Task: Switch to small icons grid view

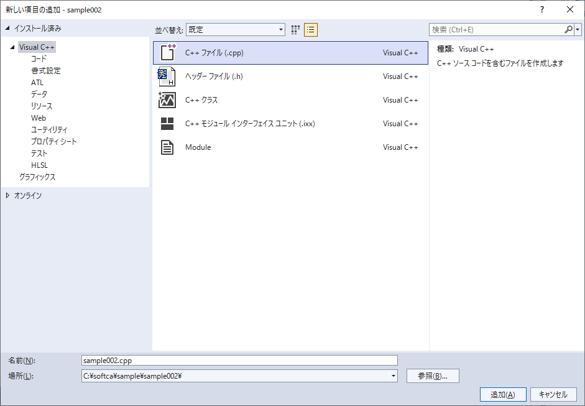Action: tap(295, 30)
